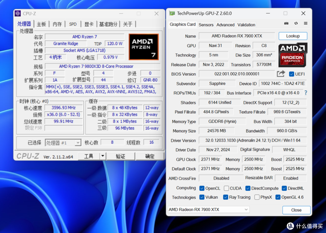Toggle the DirectCompute checkbox
This screenshot has width=326, height=233.
[248, 188]
